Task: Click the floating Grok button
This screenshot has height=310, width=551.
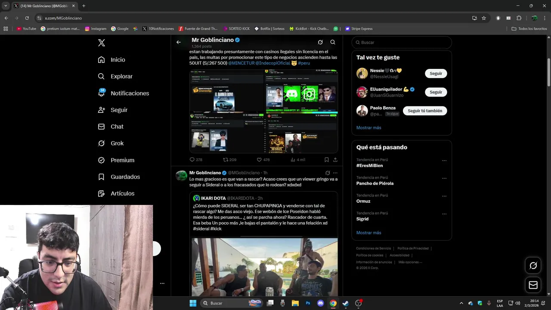Action: pos(533,266)
